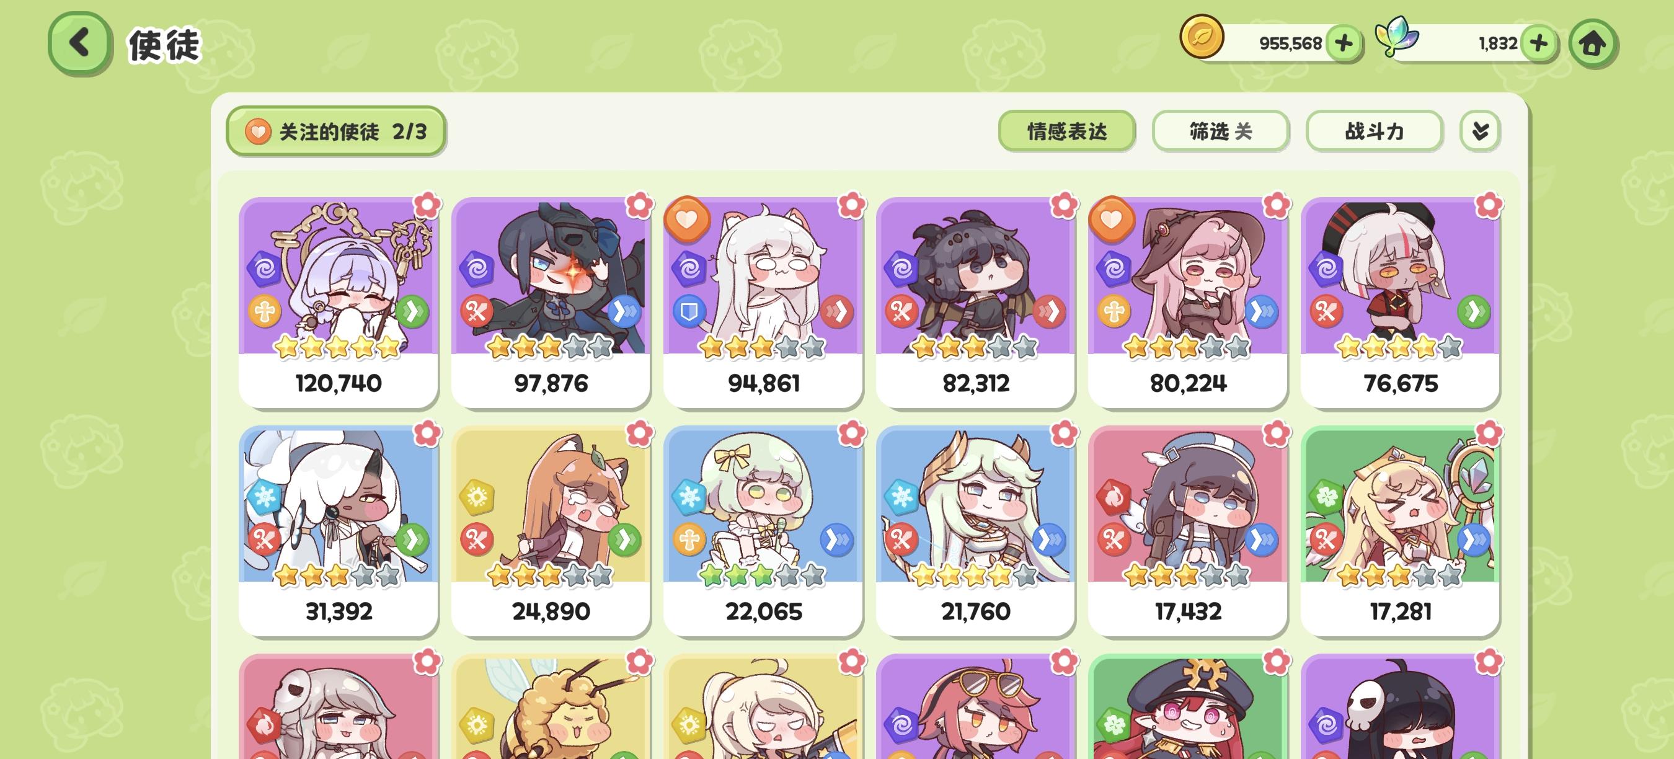Unfavorite the witch hat character's heart

[1111, 220]
